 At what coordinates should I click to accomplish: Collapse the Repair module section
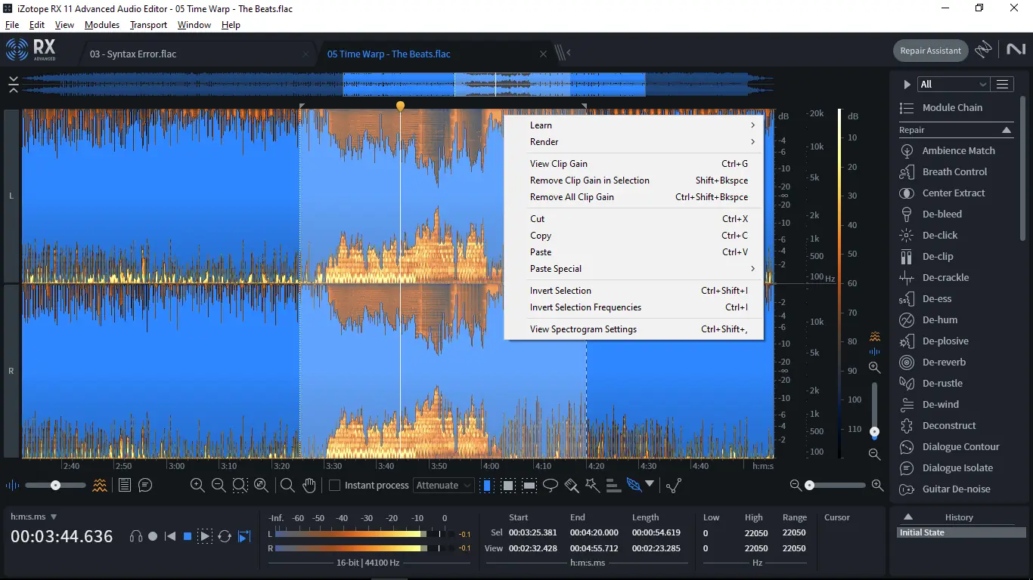click(x=1007, y=130)
